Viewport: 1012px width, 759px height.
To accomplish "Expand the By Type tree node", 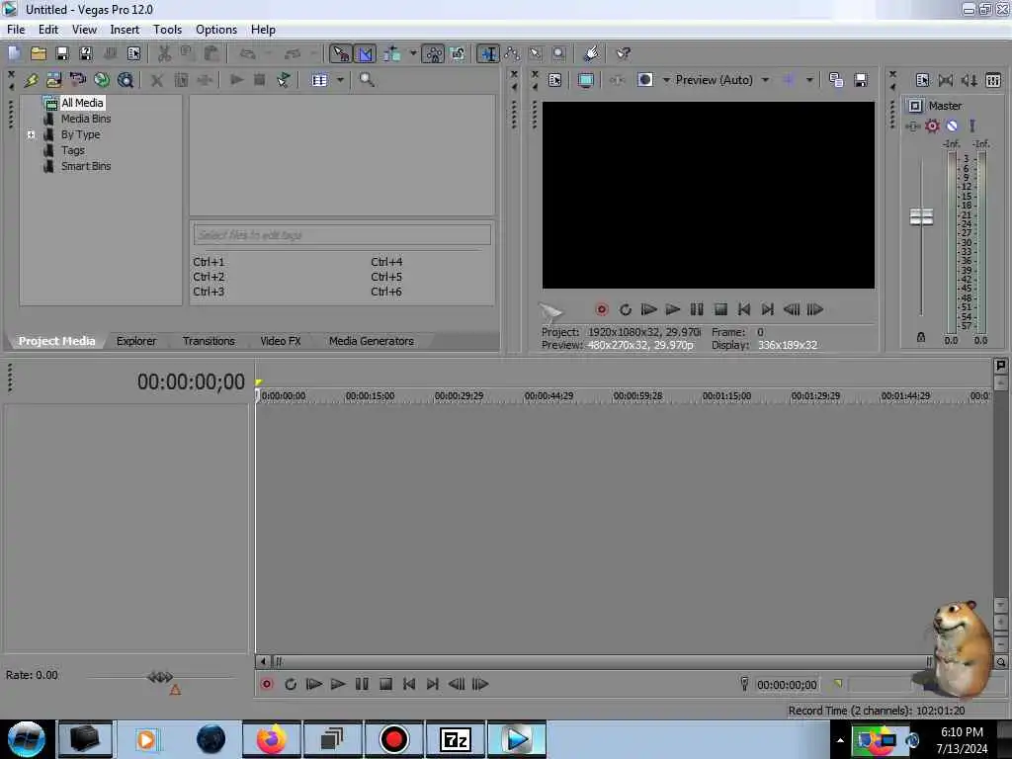I will (31, 134).
